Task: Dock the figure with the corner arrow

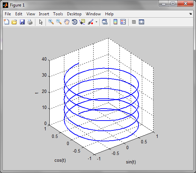Action: (190, 14)
